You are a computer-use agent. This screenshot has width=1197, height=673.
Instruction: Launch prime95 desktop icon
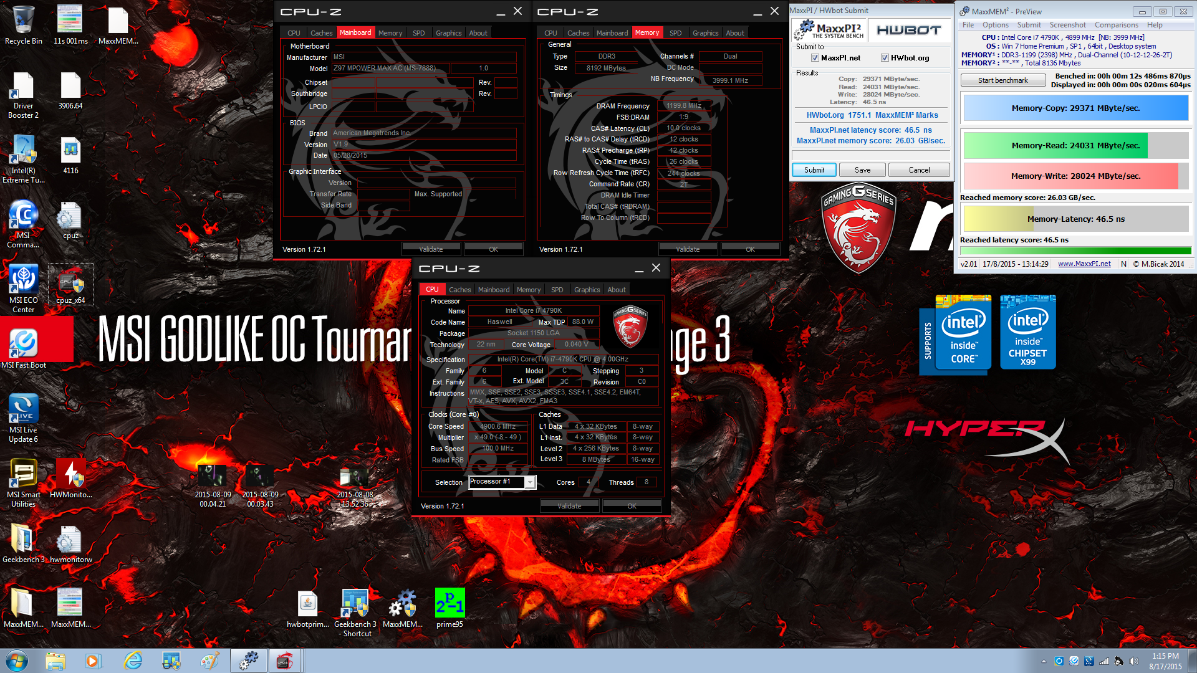(x=449, y=609)
